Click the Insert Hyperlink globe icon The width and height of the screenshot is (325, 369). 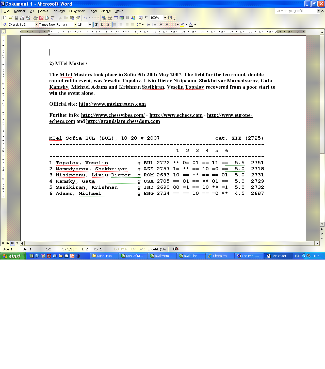point(104,18)
